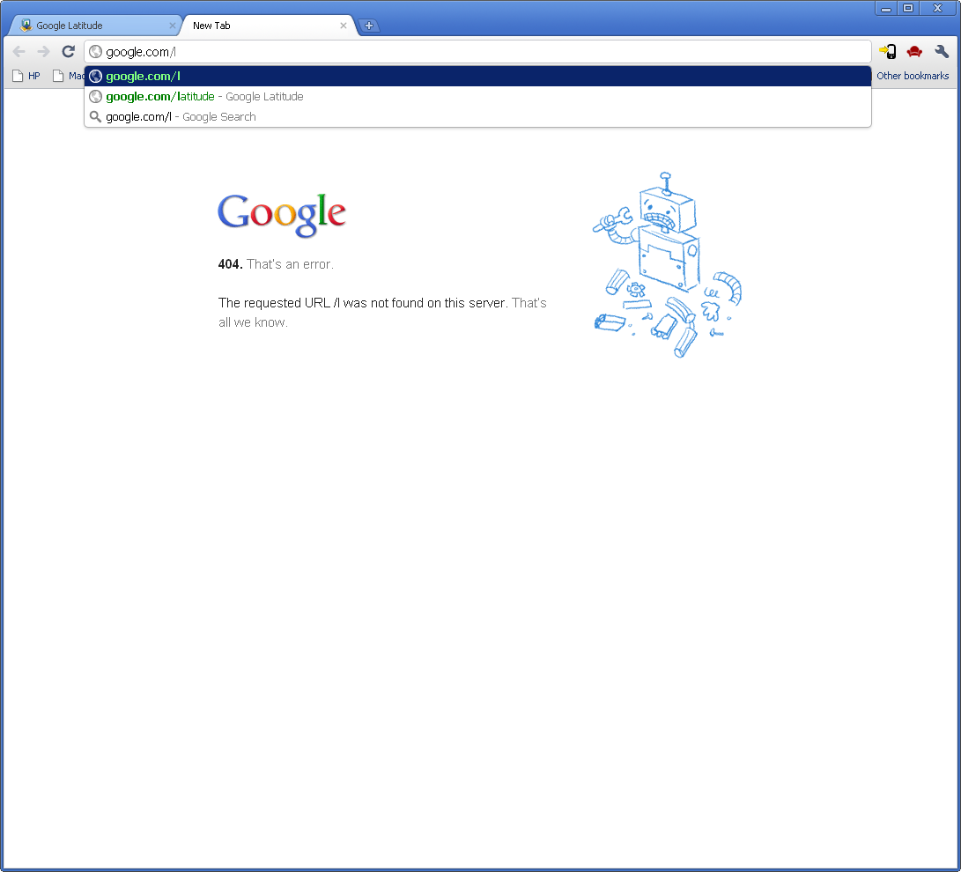Click the globe icon in the address bar
The image size is (961, 872).
tap(96, 51)
